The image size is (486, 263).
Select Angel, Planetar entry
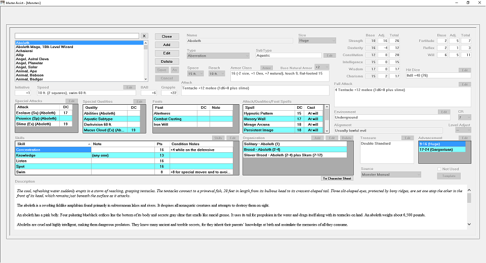pos(79,63)
